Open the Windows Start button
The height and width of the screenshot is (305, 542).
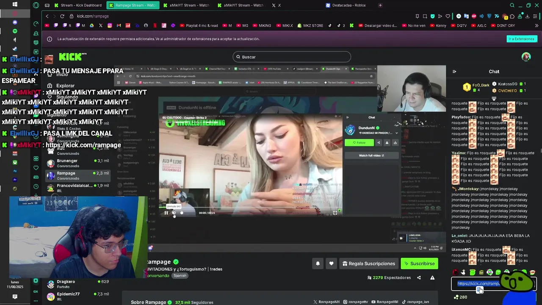point(15,4)
